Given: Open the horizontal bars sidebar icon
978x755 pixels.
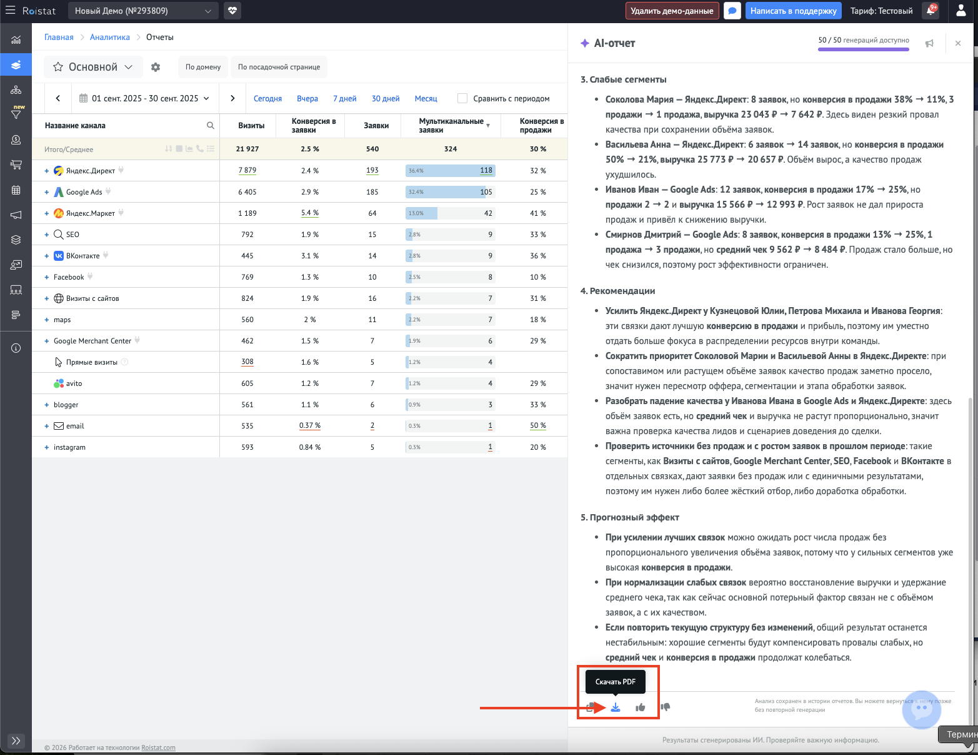Looking at the screenshot, I should tap(16, 315).
